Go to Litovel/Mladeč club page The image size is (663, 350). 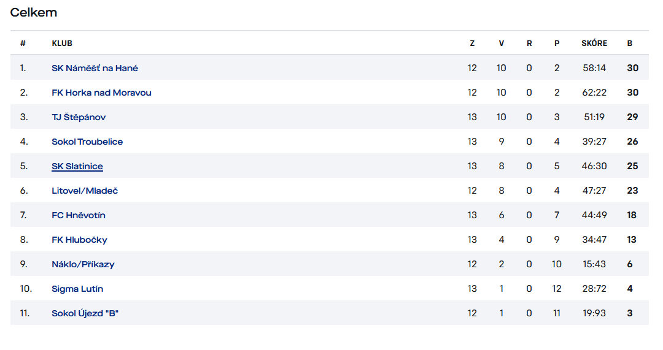coord(85,191)
